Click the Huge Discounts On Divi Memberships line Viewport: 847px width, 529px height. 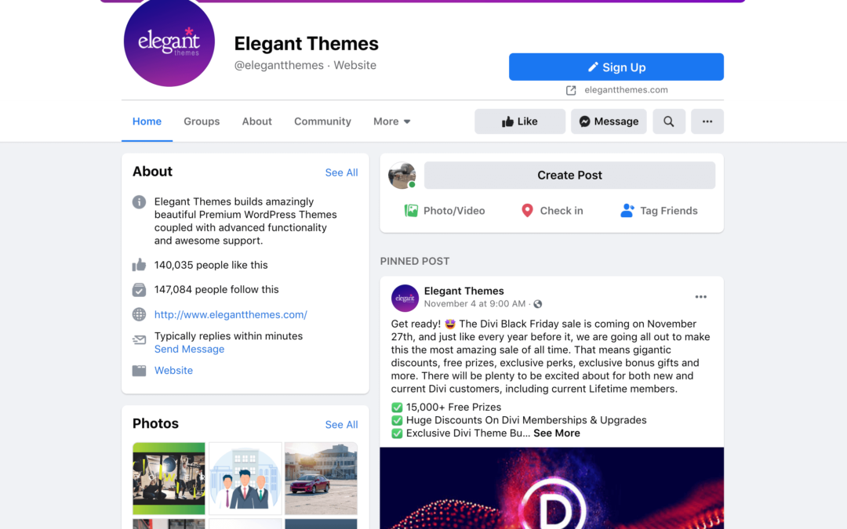pos(526,420)
